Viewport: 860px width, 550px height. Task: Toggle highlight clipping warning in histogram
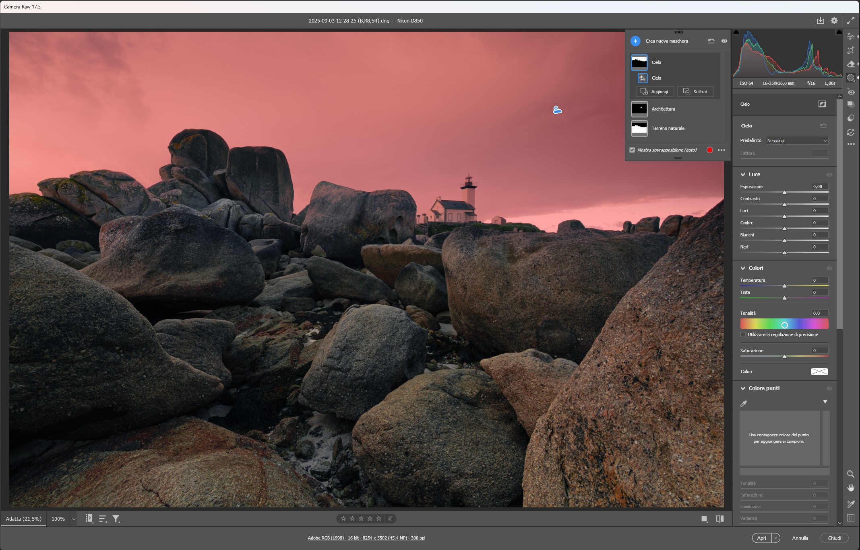pos(839,32)
